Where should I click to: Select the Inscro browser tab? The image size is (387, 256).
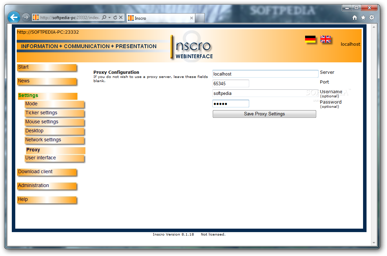[x=160, y=18]
